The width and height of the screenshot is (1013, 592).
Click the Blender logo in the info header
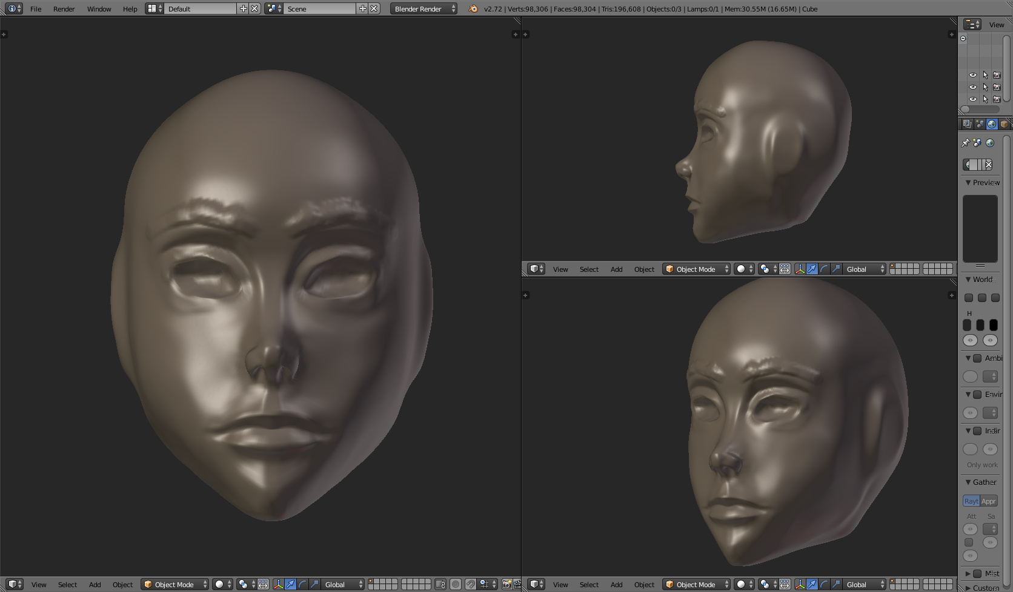point(473,8)
